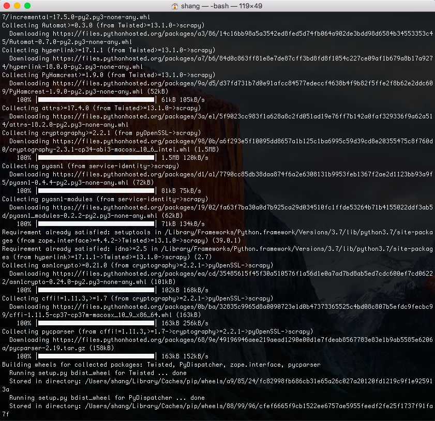Viewport: 435px width, 421px height.
Task: Click 'Running setup.py bdist_wheel for Twisted' line
Action: pyautogui.click(x=98, y=373)
